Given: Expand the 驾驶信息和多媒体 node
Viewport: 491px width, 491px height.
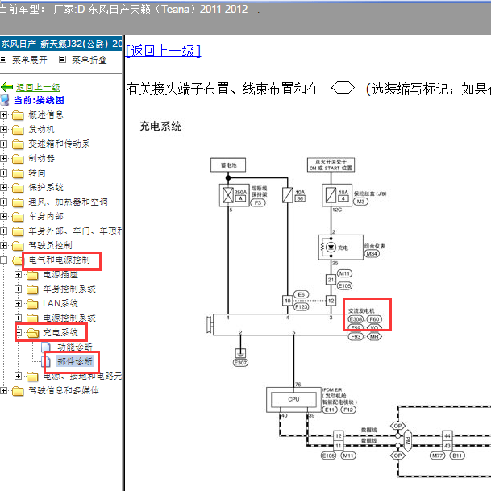Looking at the screenshot, I should click(x=3, y=390).
